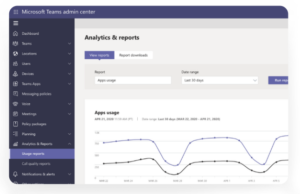Image resolution: width=300 pixels, height=194 pixels.
Task: Expand the Locations menu chevron
Action: pyautogui.click(x=70, y=54)
